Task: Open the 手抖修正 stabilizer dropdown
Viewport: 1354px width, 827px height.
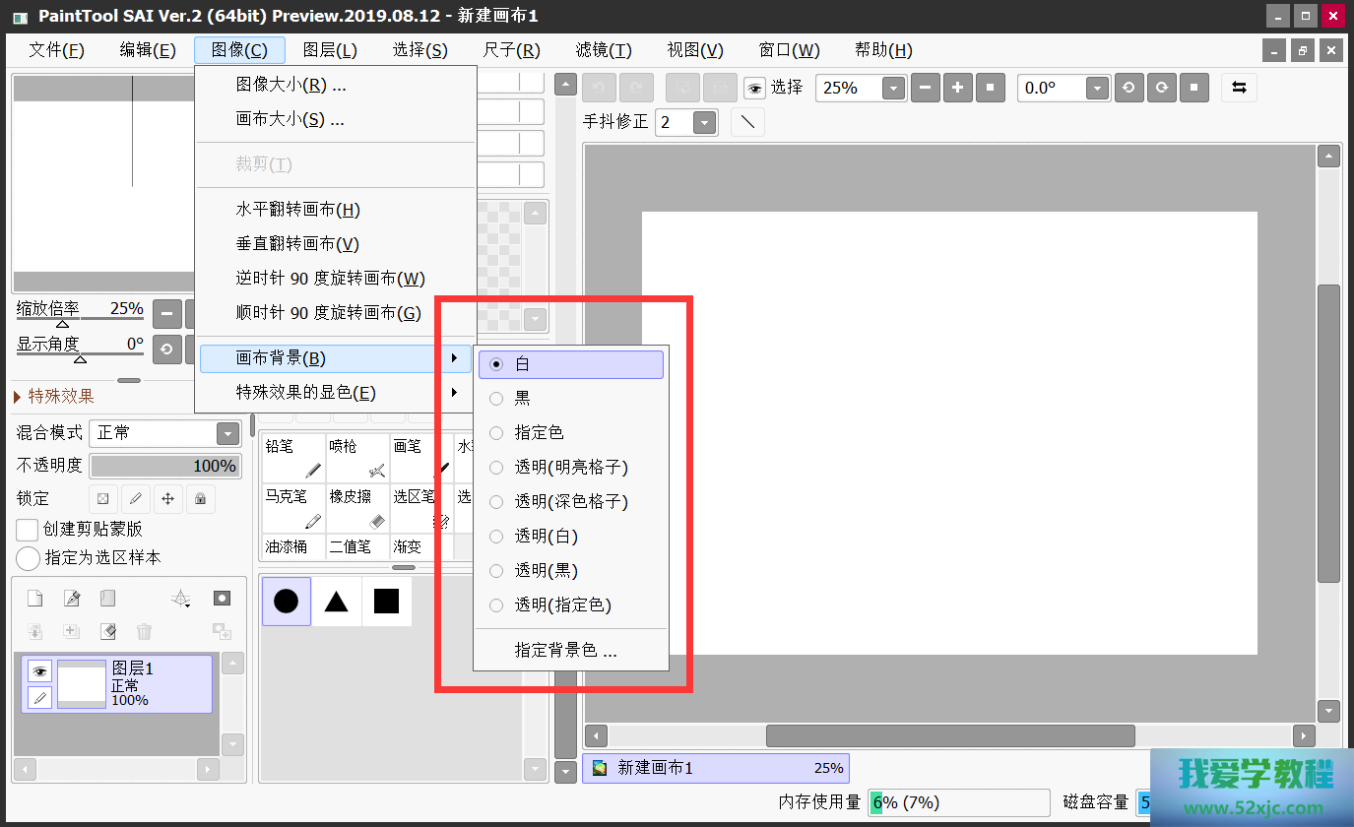Action: pos(703,122)
